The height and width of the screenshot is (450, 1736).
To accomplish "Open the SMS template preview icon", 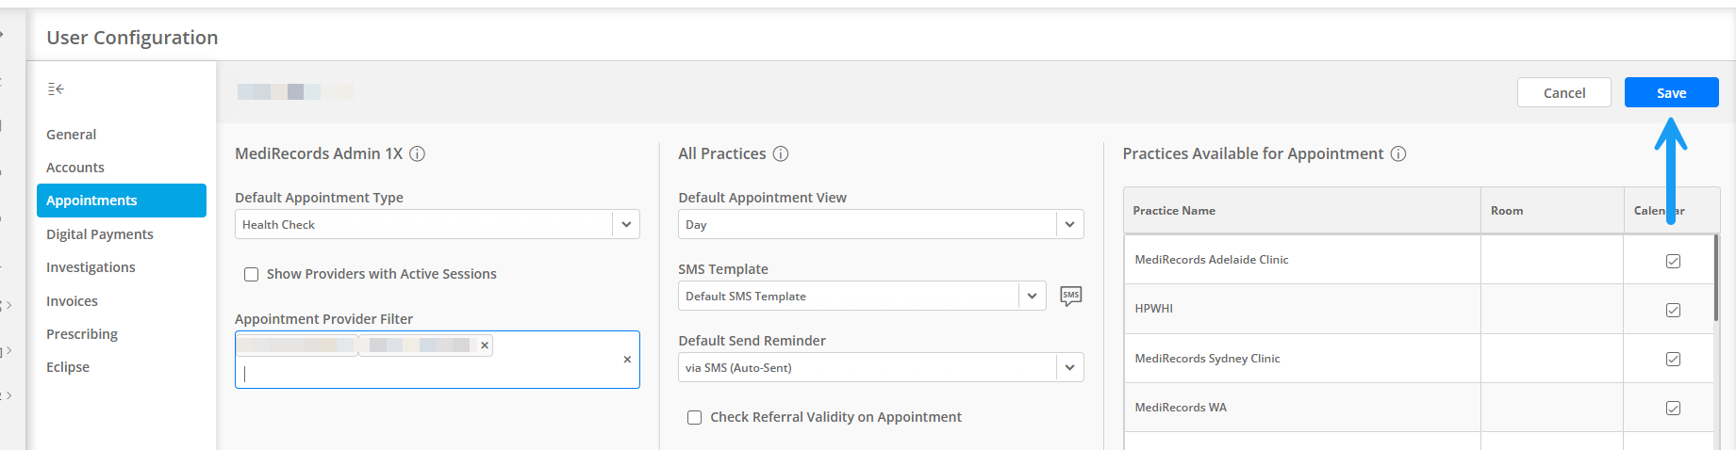I will 1070,296.
